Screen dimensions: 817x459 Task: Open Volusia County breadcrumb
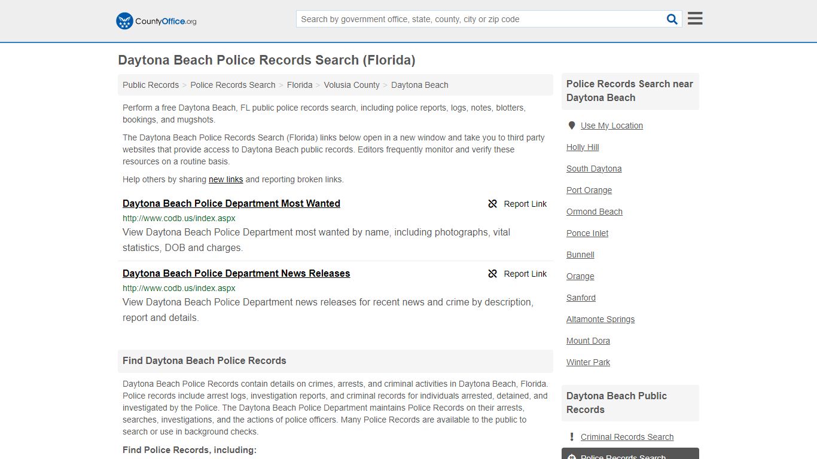point(352,85)
